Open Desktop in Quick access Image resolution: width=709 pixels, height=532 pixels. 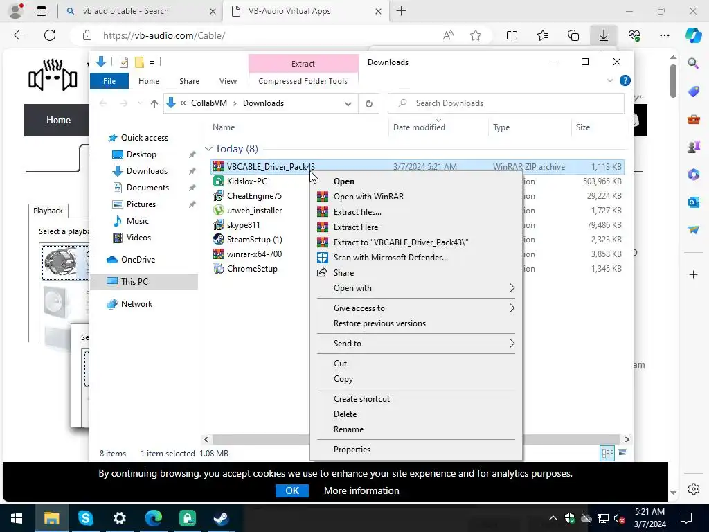coord(141,154)
